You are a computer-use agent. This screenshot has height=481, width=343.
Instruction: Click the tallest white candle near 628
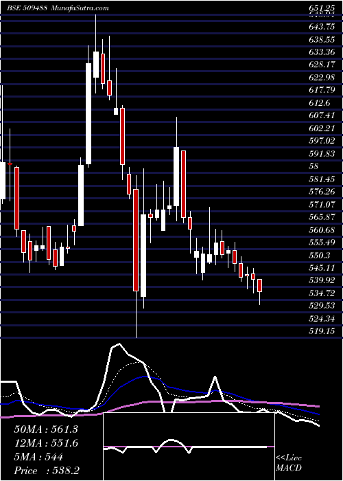[x=88, y=114]
